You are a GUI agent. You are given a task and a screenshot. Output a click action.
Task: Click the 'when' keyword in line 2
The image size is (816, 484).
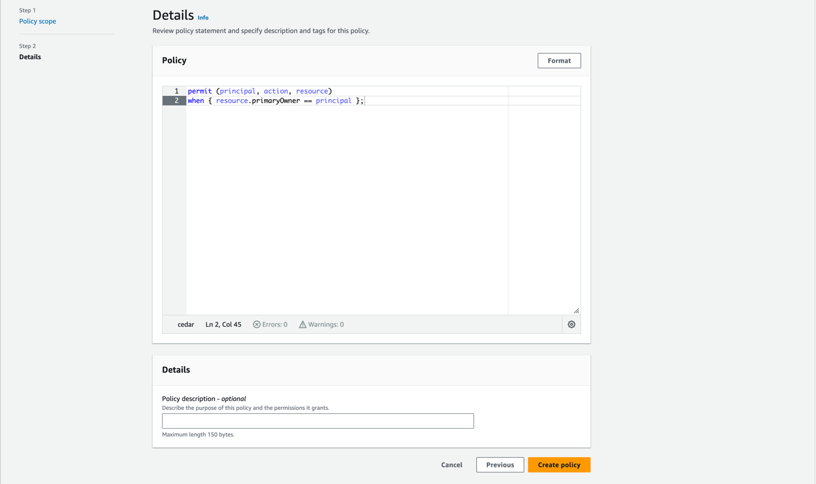[196, 100]
